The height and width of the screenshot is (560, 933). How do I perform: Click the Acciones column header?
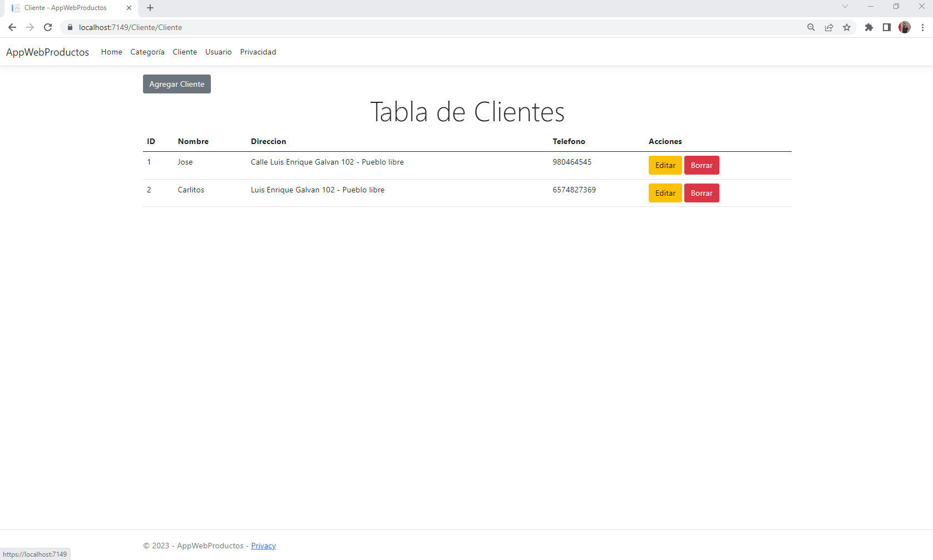665,141
